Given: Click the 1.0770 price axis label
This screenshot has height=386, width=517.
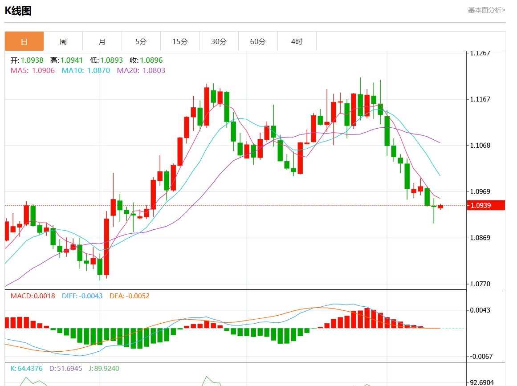Looking at the screenshot, I should tap(480, 284).
